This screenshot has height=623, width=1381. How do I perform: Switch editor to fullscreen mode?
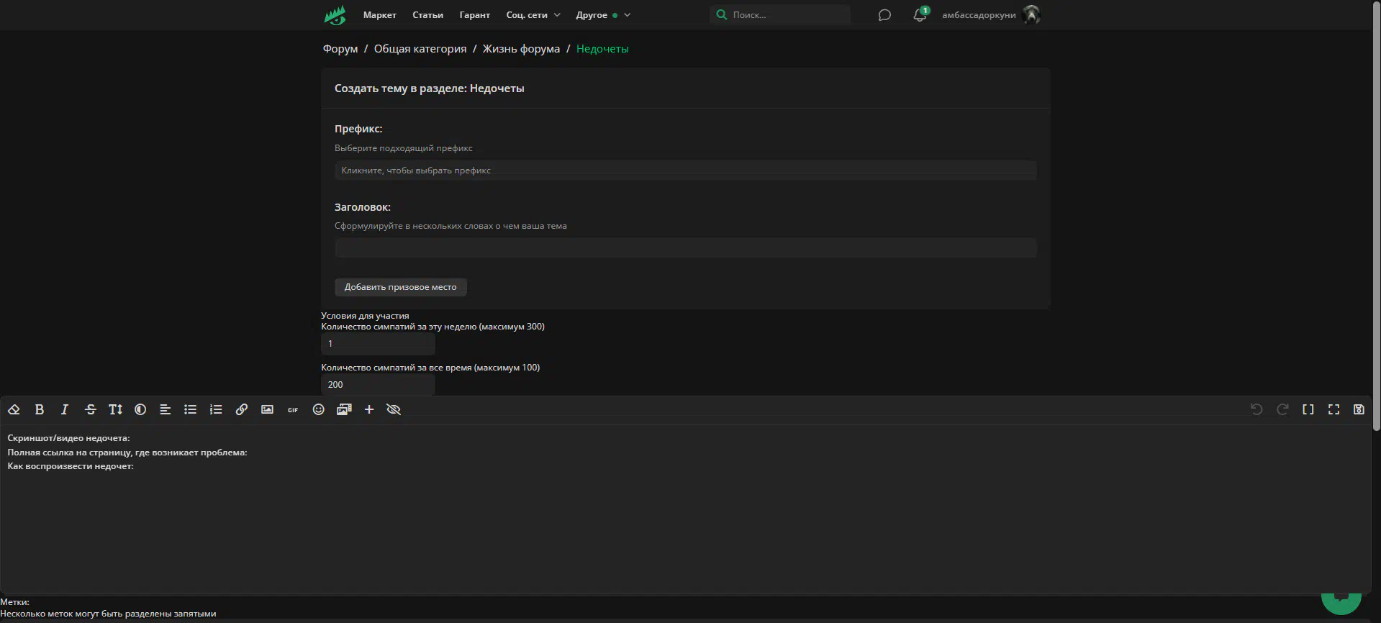(x=1334, y=409)
